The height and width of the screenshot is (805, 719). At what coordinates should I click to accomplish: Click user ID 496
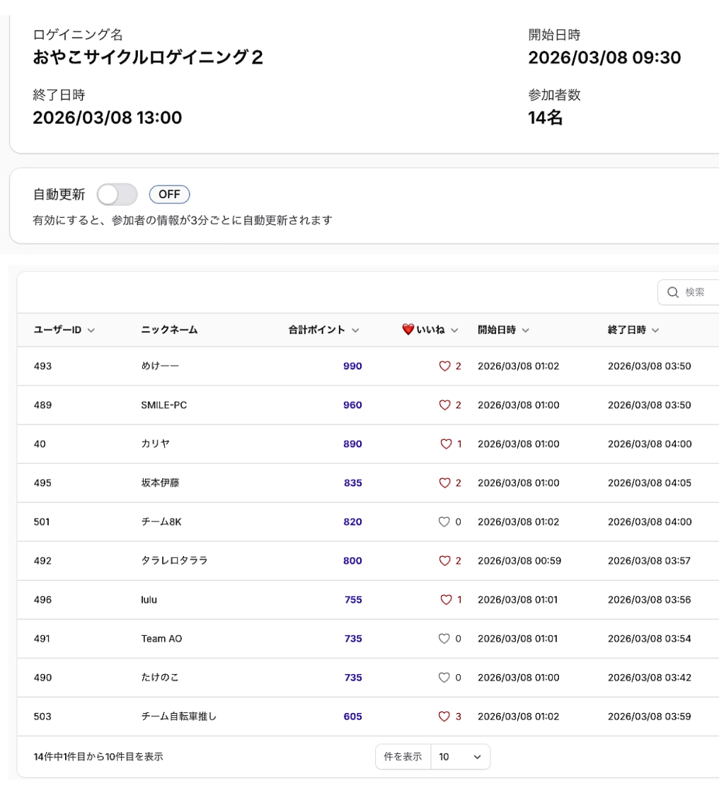pyautogui.click(x=42, y=600)
